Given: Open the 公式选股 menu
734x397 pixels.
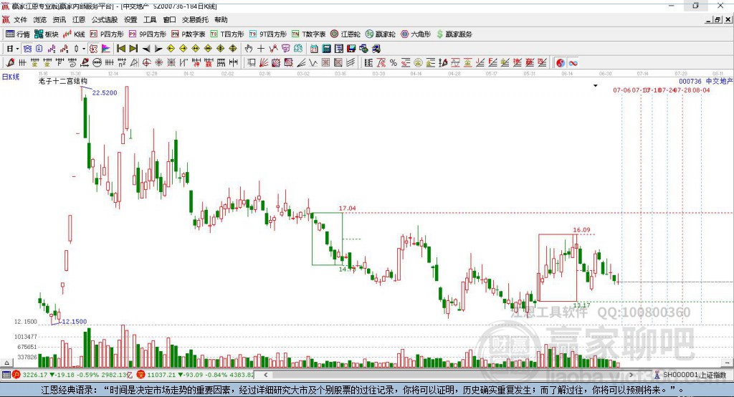Looking at the screenshot, I should click(105, 19).
